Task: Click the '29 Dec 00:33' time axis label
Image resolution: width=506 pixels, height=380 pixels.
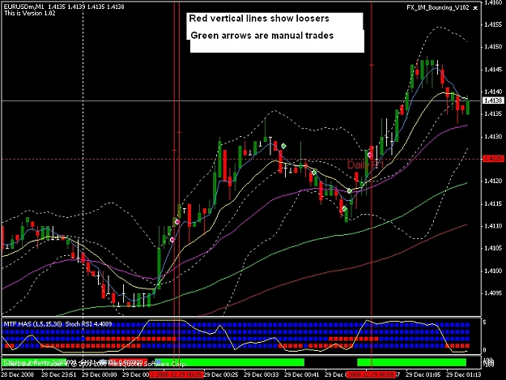Action: [x=261, y=375]
